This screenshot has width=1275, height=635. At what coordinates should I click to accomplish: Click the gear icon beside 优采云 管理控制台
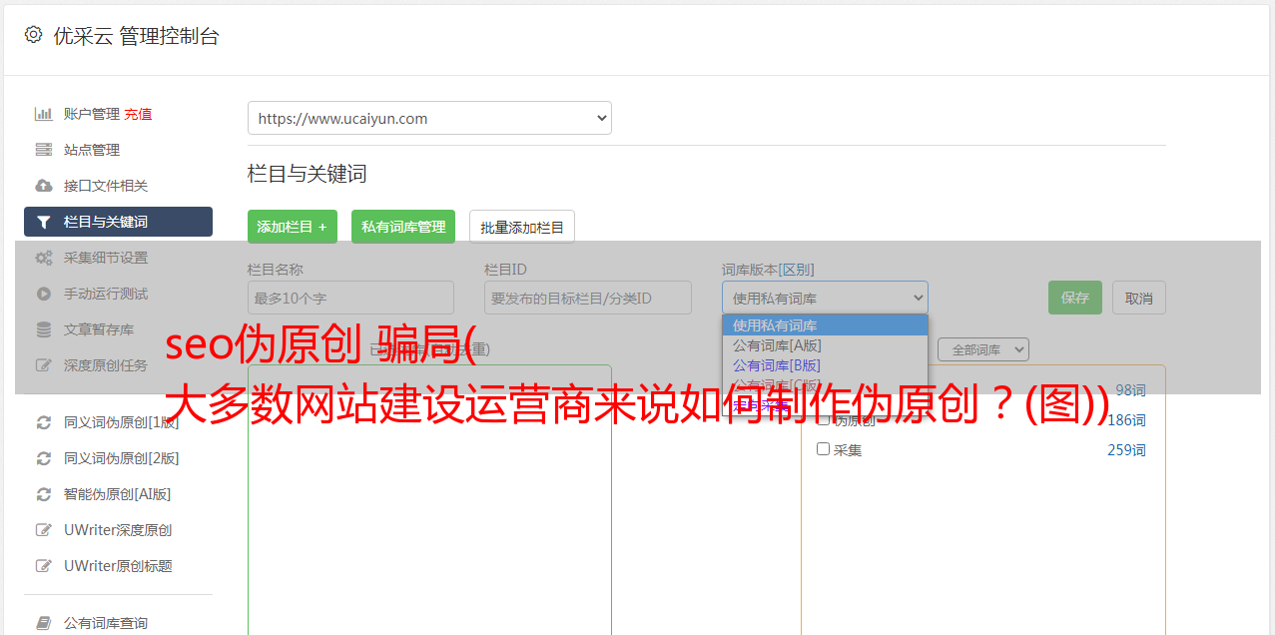(33, 35)
